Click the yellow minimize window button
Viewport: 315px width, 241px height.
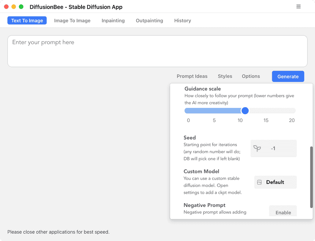pyautogui.click(x=14, y=7)
